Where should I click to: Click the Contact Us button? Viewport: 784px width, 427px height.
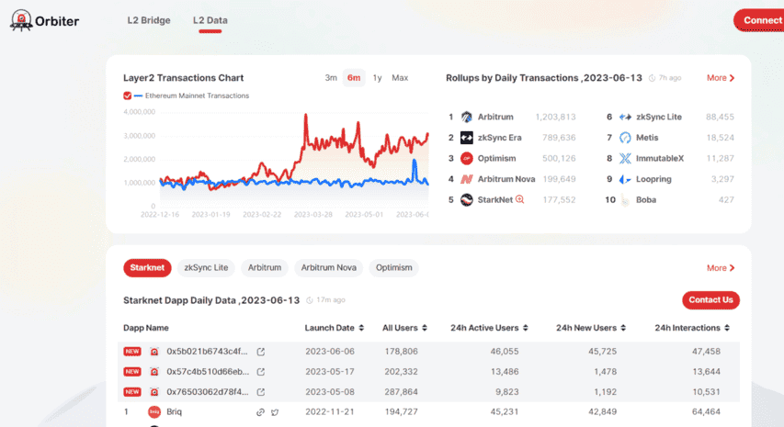point(710,300)
